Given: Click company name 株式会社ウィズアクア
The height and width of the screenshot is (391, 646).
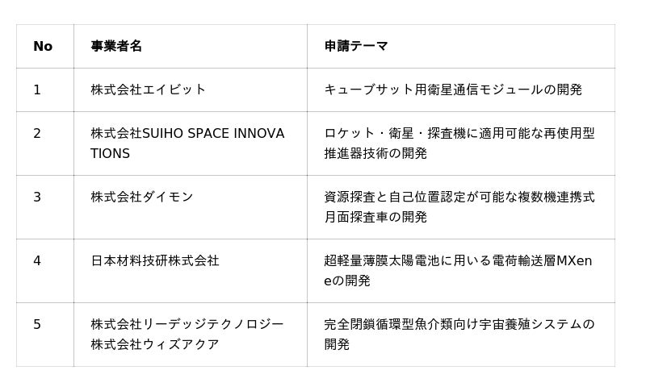Looking at the screenshot, I should click(155, 345).
